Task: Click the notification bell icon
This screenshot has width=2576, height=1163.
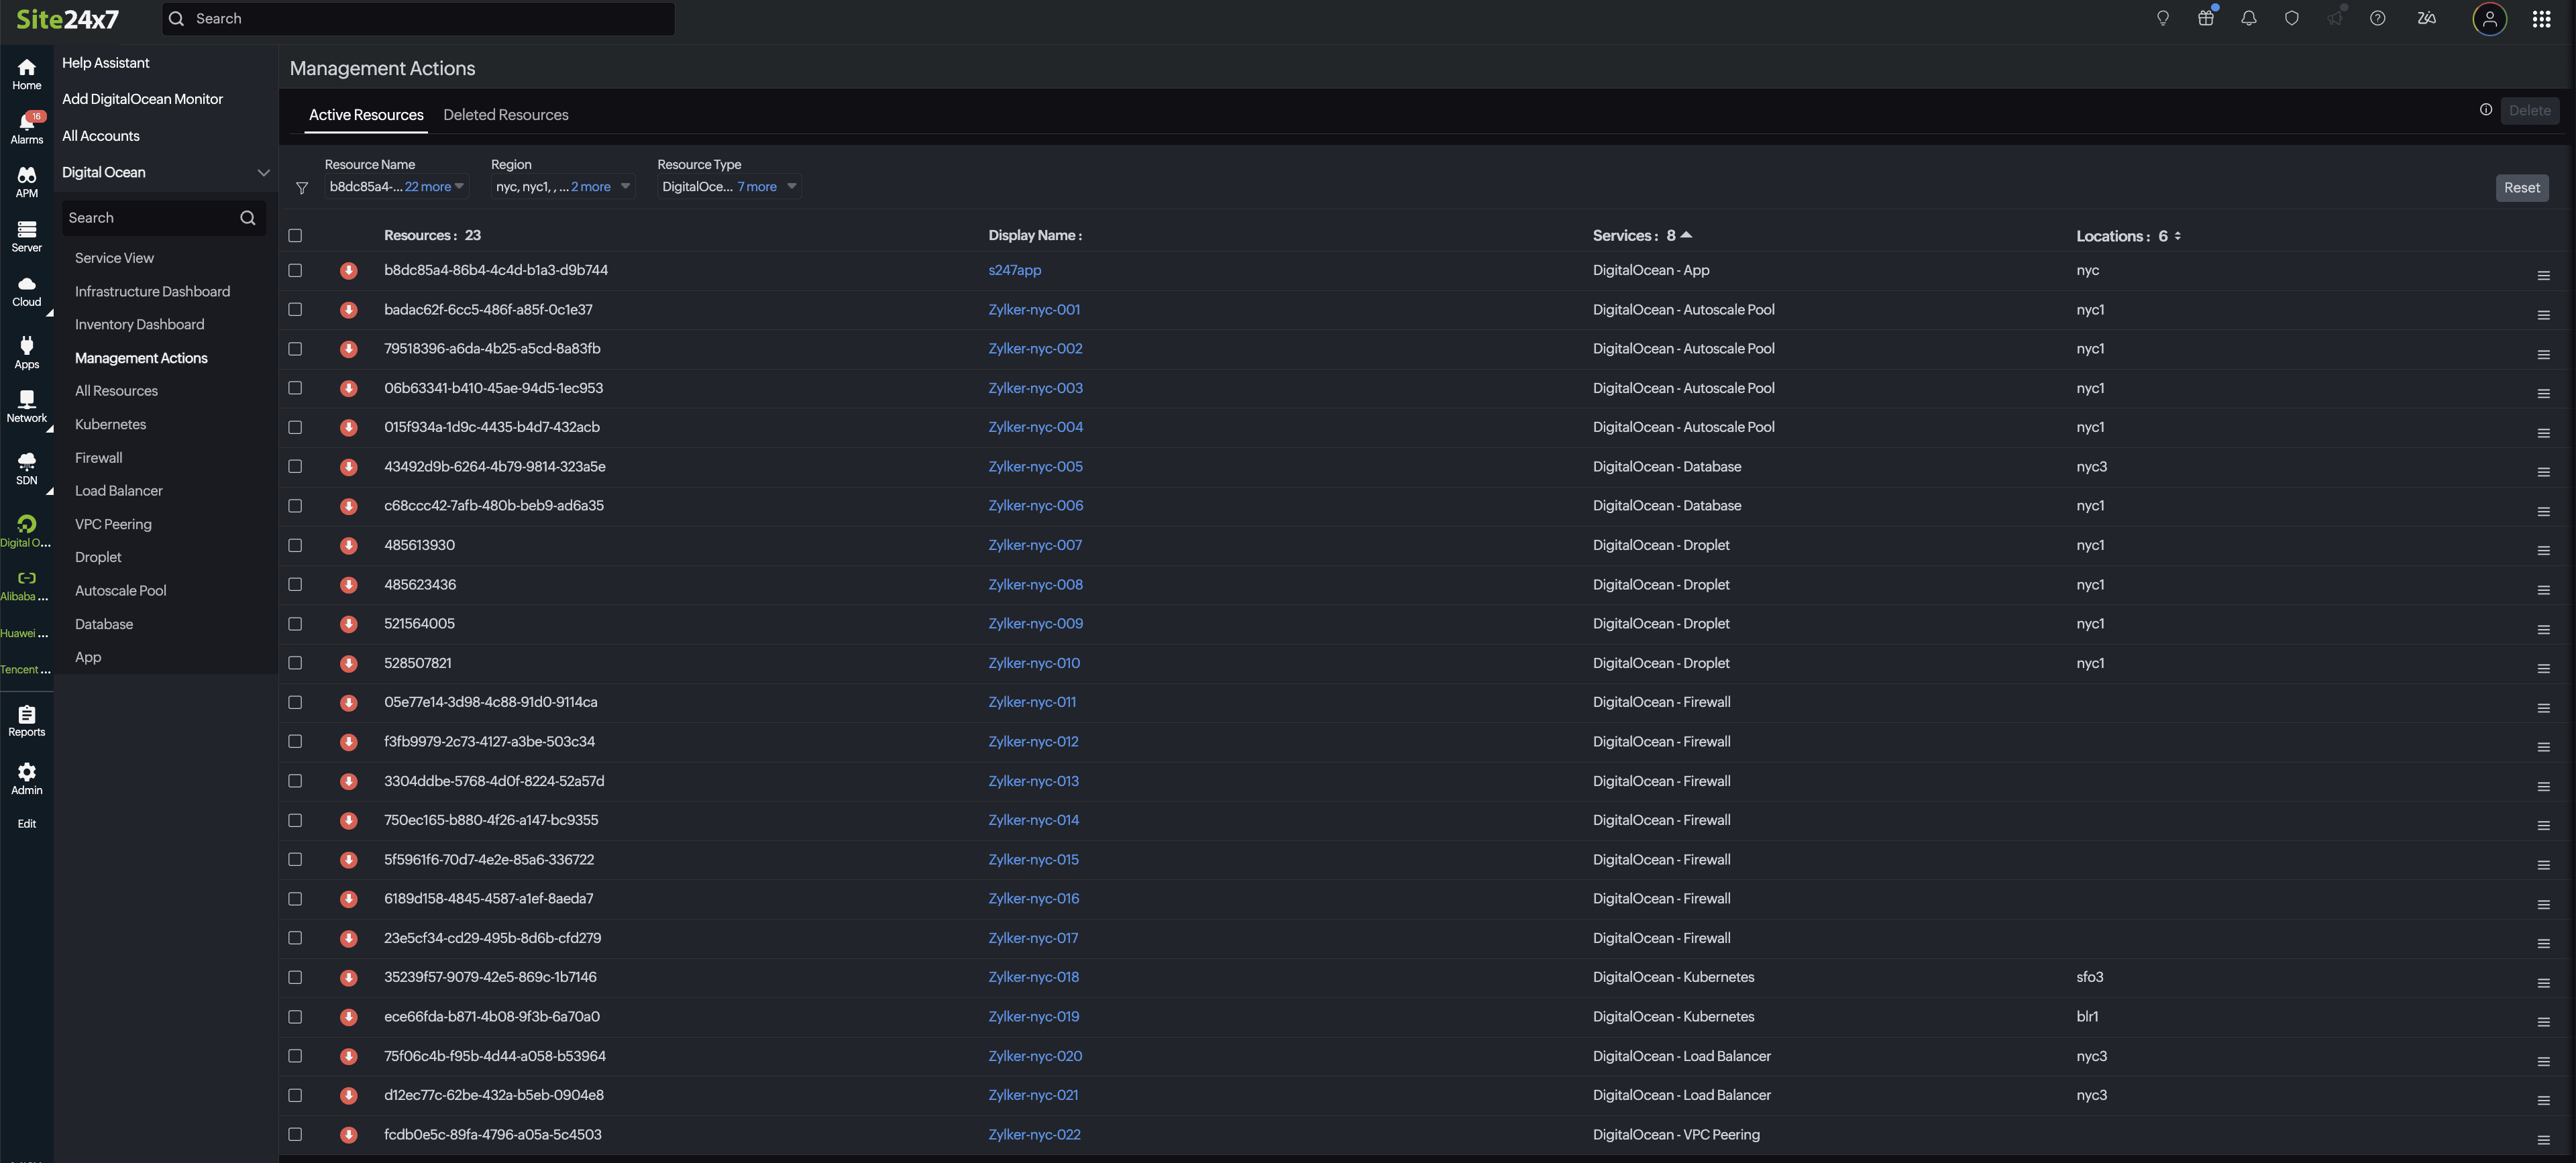Action: (2248, 18)
